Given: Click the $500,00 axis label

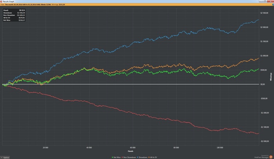Looking at the screenshot, I should click(x=264, y=70).
